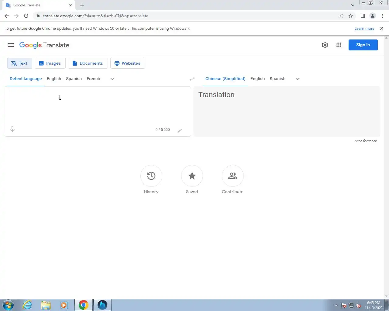389x311 pixels.
Task: Click the address bar URL
Action: pos(96,16)
